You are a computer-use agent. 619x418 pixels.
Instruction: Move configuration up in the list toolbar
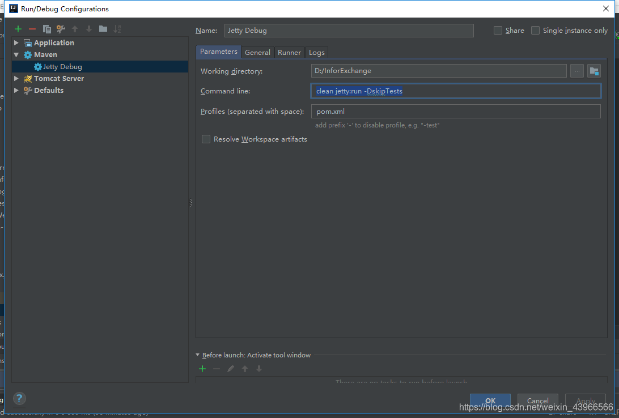pyautogui.click(x=75, y=29)
